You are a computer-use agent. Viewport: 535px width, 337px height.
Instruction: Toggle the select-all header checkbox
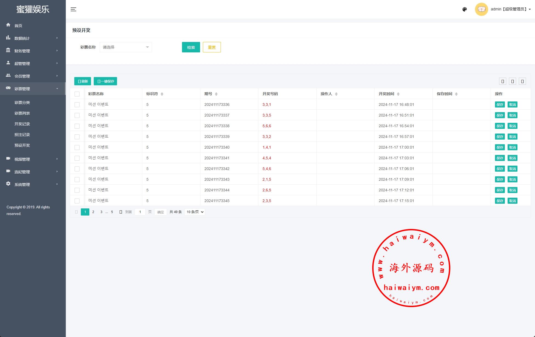click(x=77, y=94)
